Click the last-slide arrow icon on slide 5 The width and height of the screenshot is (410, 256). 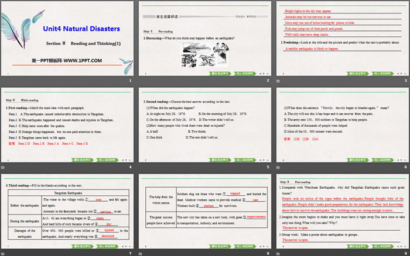tap(268, 160)
